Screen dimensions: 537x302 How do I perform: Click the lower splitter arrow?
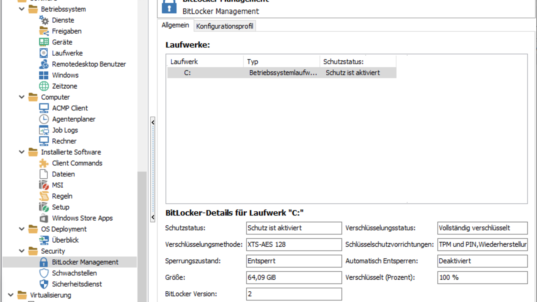click(153, 217)
